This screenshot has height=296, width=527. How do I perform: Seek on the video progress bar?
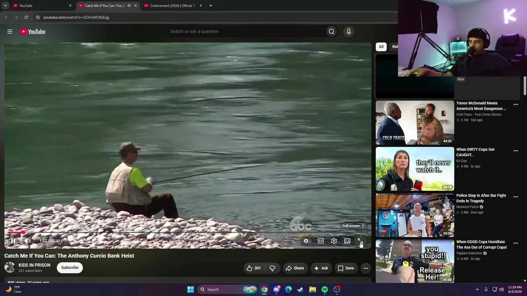pos(187,233)
